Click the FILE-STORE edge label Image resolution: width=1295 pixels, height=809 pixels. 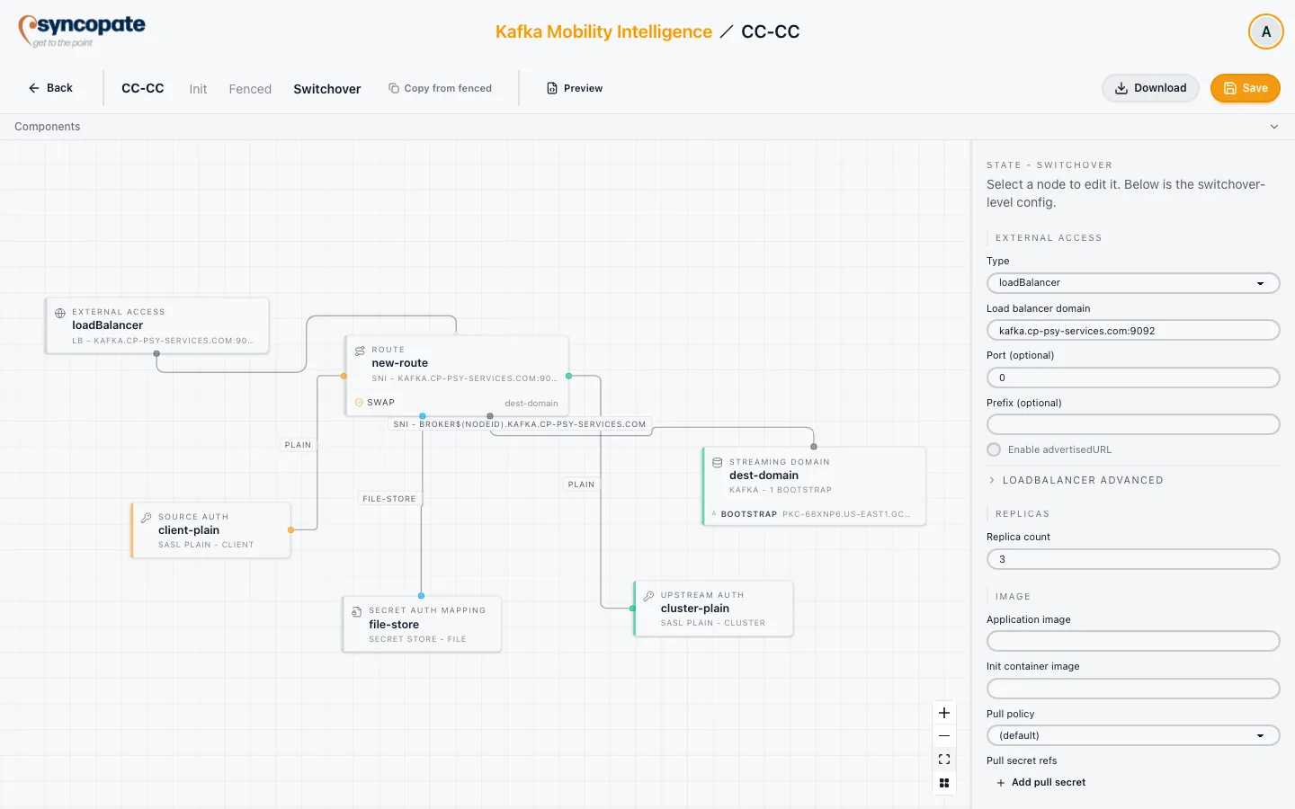coord(389,499)
